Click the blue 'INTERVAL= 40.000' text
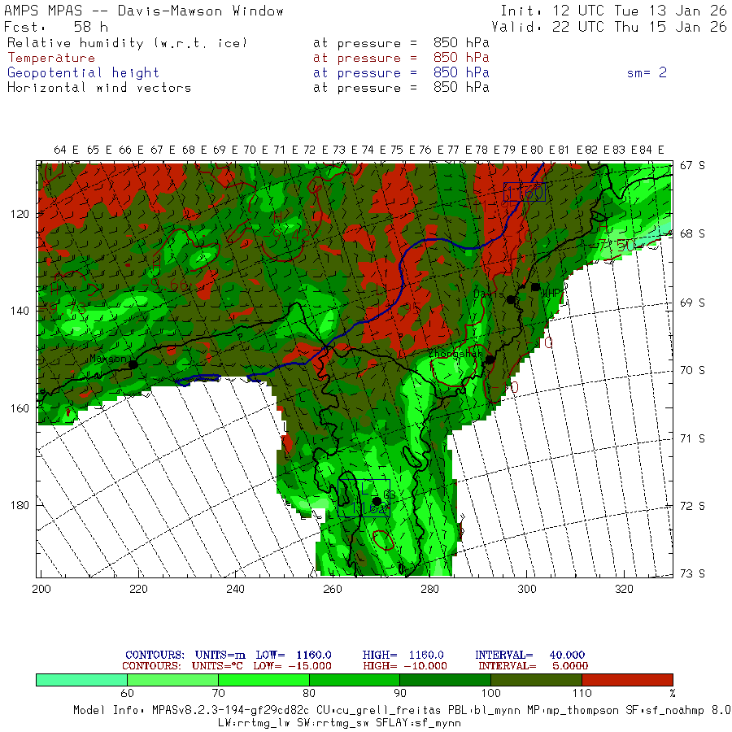Viewport: 732px width, 732px height. tap(529, 655)
